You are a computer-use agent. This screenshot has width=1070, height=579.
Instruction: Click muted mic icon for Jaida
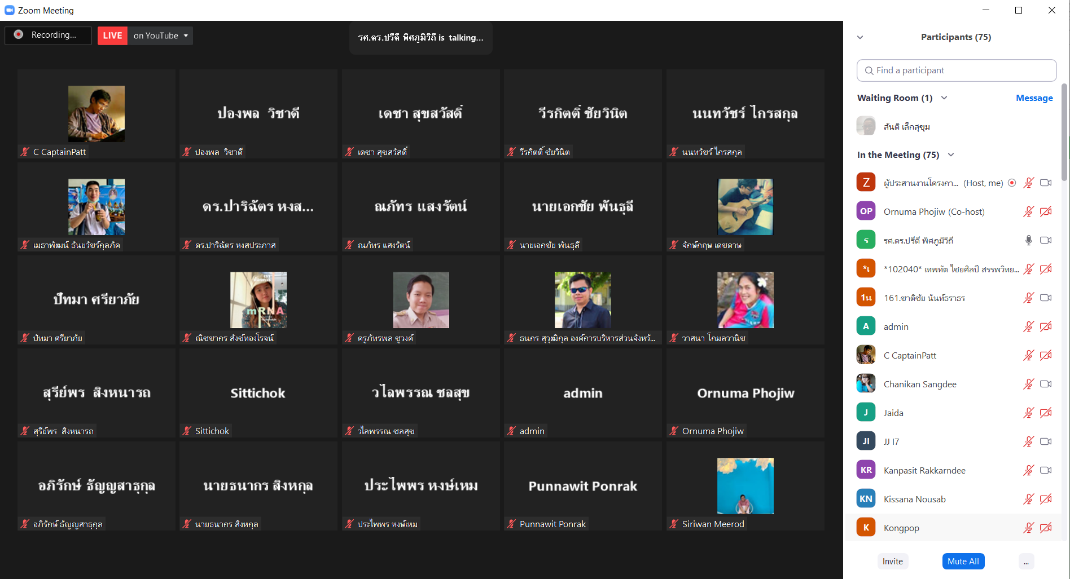(x=1029, y=413)
